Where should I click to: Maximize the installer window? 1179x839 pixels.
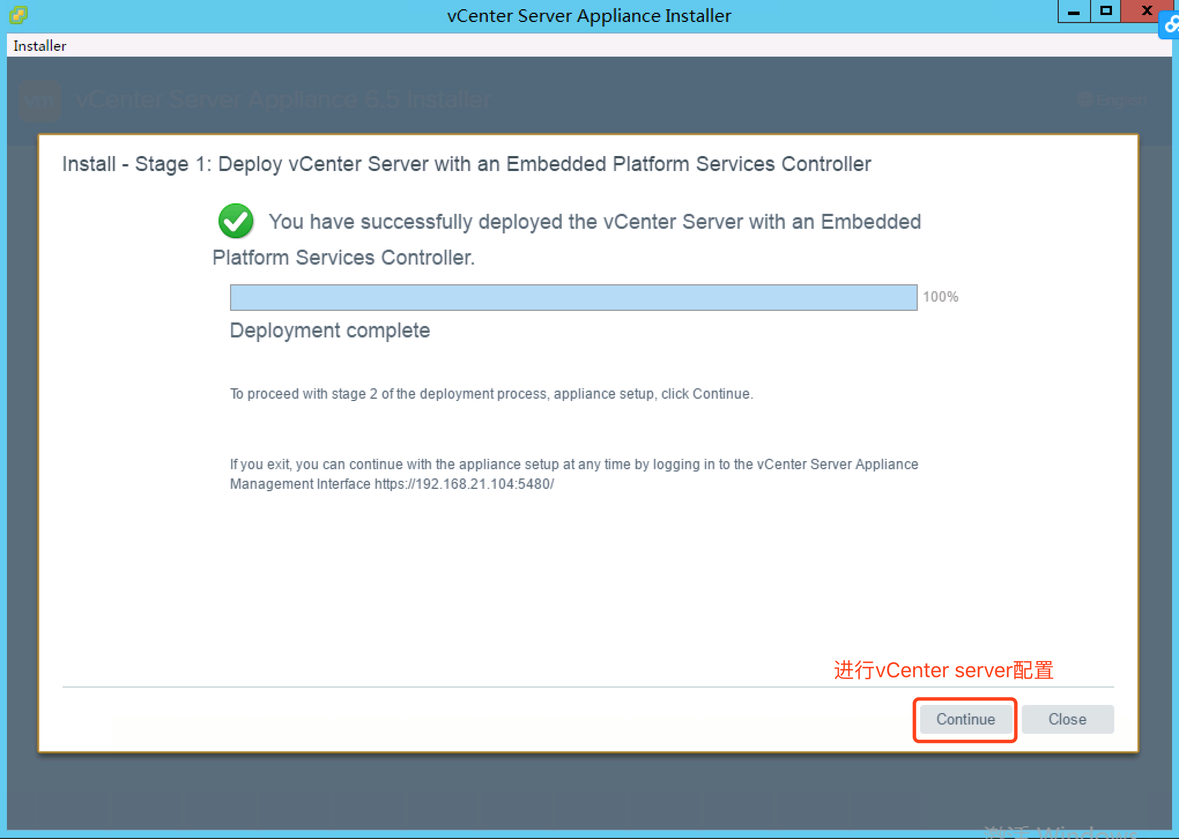pyautogui.click(x=1106, y=12)
